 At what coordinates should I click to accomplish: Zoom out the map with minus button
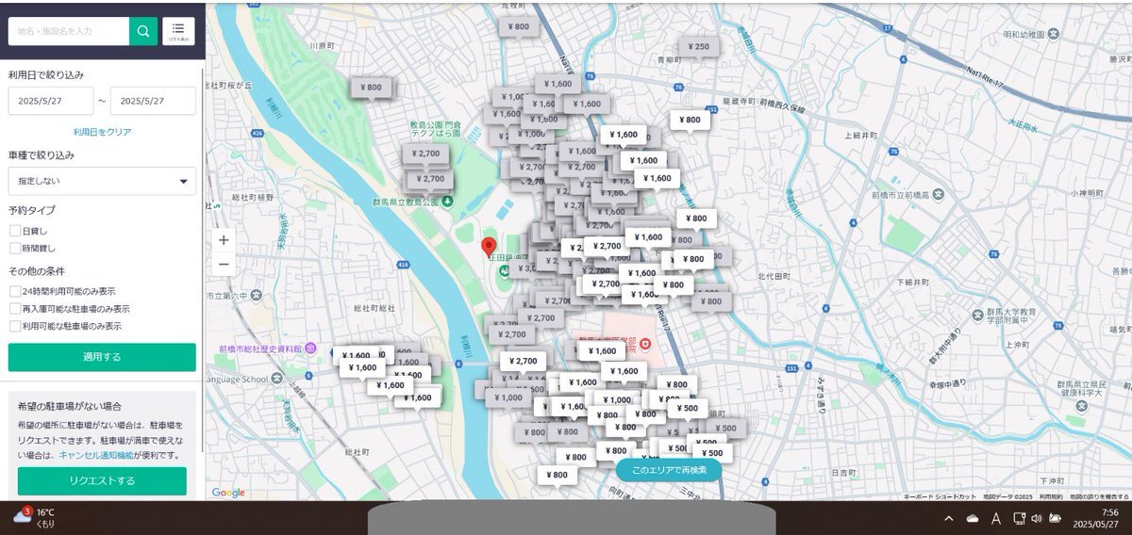click(224, 265)
